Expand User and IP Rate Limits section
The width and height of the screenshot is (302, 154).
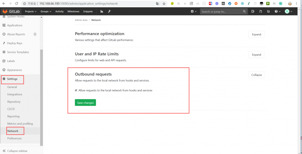pos(256,54)
